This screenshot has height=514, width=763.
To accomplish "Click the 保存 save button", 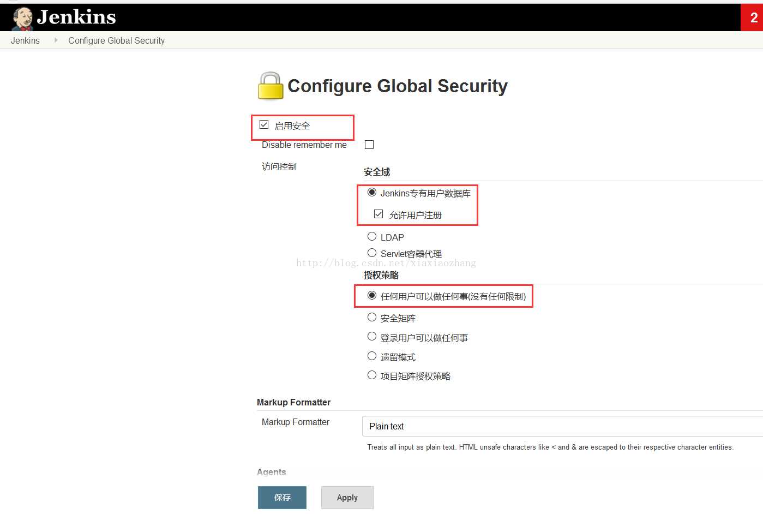I will point(282,498).
